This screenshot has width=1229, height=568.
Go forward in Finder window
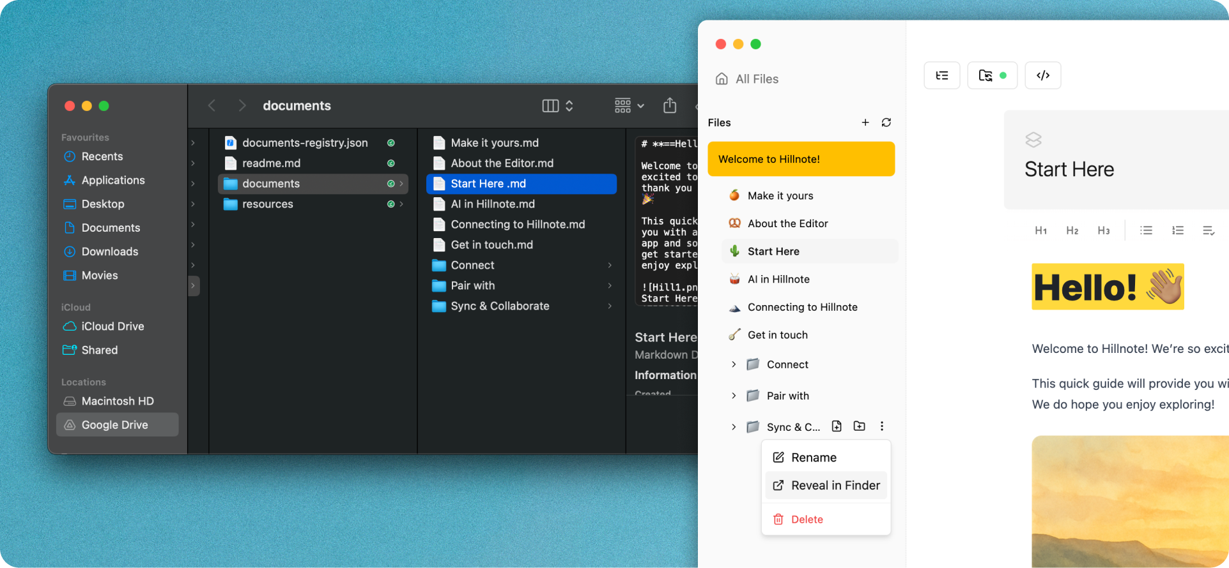point(242,105)
